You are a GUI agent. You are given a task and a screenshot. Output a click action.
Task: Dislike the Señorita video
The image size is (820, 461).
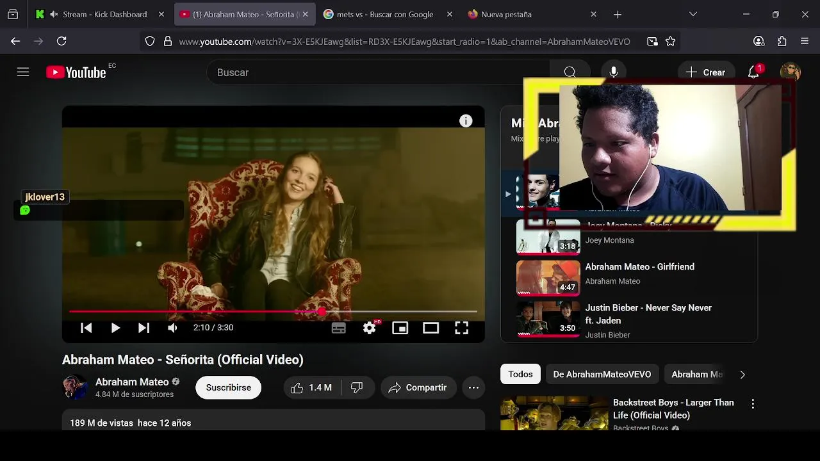(357, 387)
